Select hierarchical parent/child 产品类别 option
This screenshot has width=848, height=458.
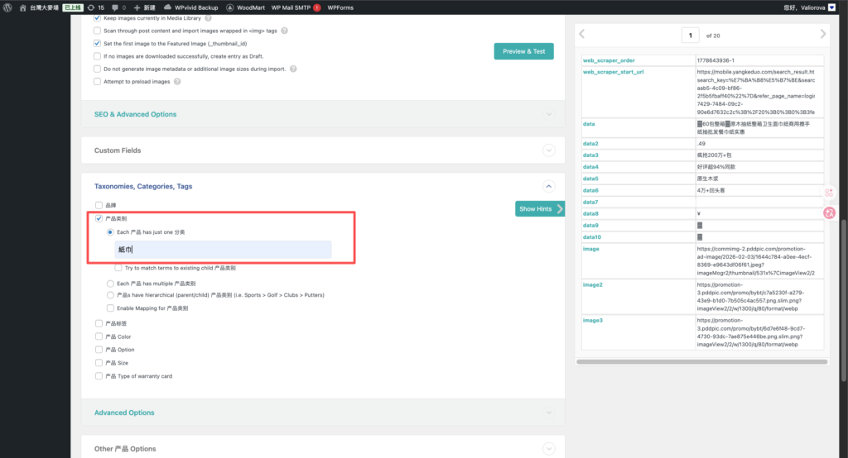coord(110,295)
